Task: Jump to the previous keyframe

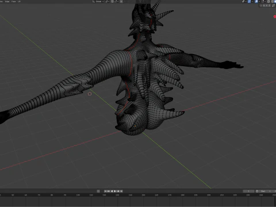Action: tap(109, 191)
